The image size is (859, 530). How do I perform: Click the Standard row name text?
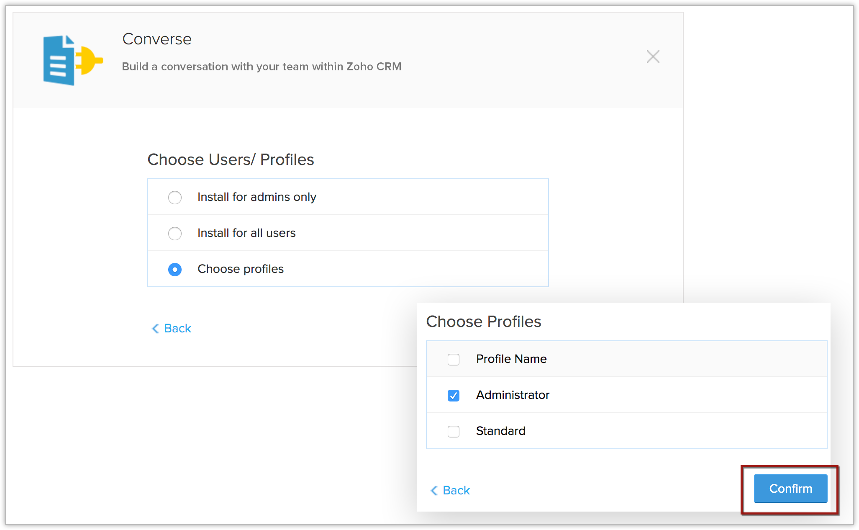click(x=500, y=431)
